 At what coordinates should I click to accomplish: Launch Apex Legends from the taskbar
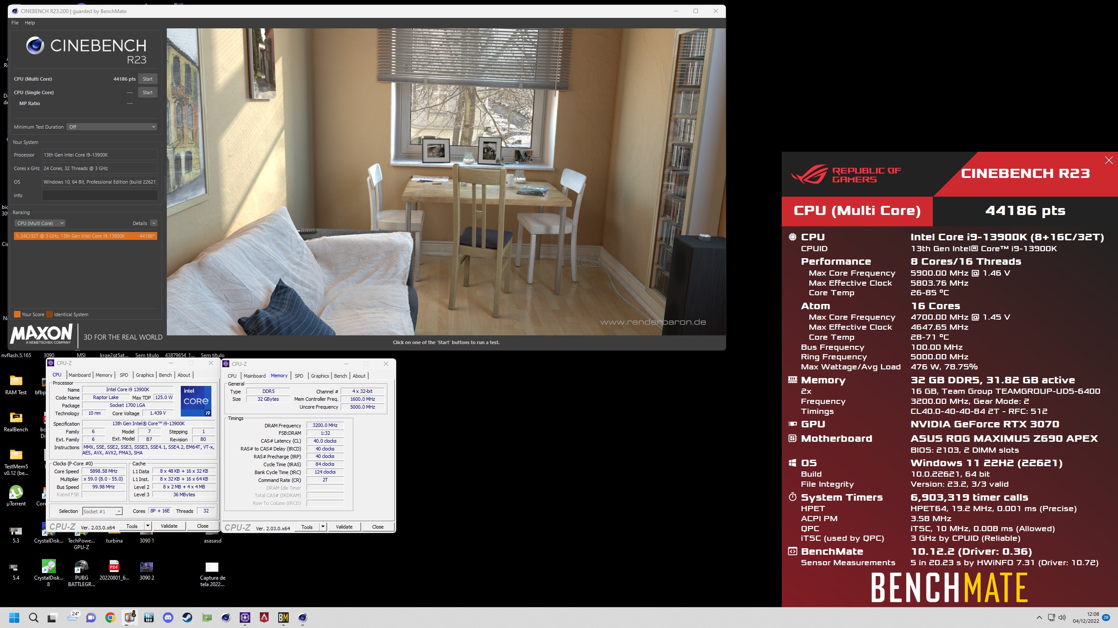(264, 618)
